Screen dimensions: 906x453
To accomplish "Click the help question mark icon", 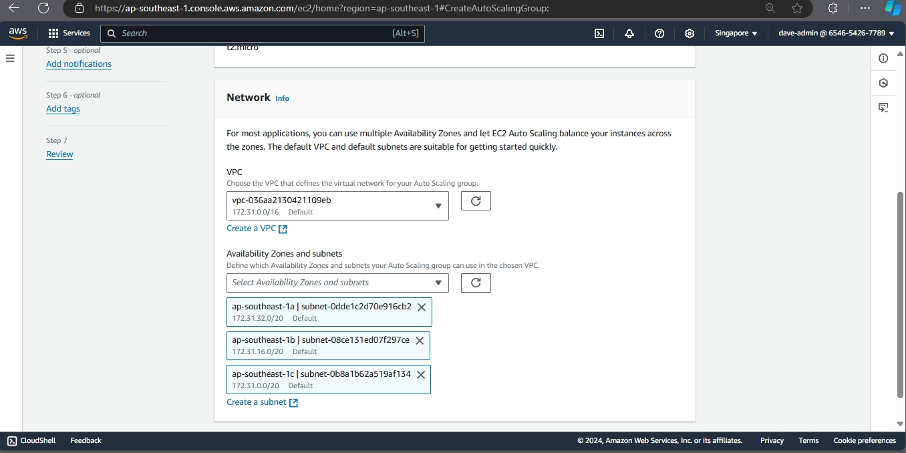I will pos(659,33).
